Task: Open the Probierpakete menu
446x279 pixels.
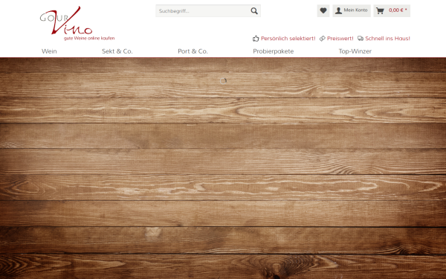Action: pos(274,51)
